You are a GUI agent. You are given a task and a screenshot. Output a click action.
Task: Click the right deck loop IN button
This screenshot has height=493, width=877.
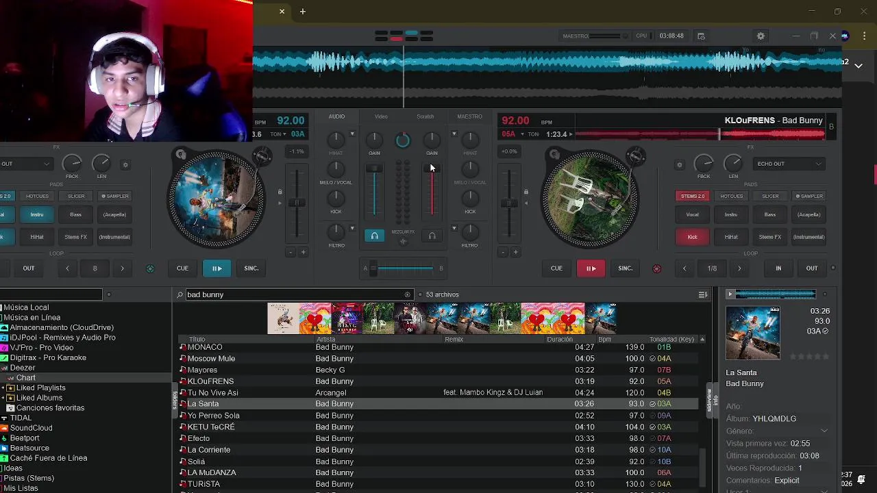778,268
